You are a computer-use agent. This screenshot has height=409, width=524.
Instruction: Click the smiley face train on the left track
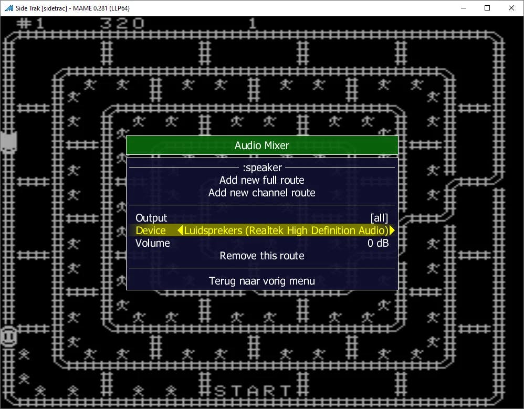pos(8,337)
